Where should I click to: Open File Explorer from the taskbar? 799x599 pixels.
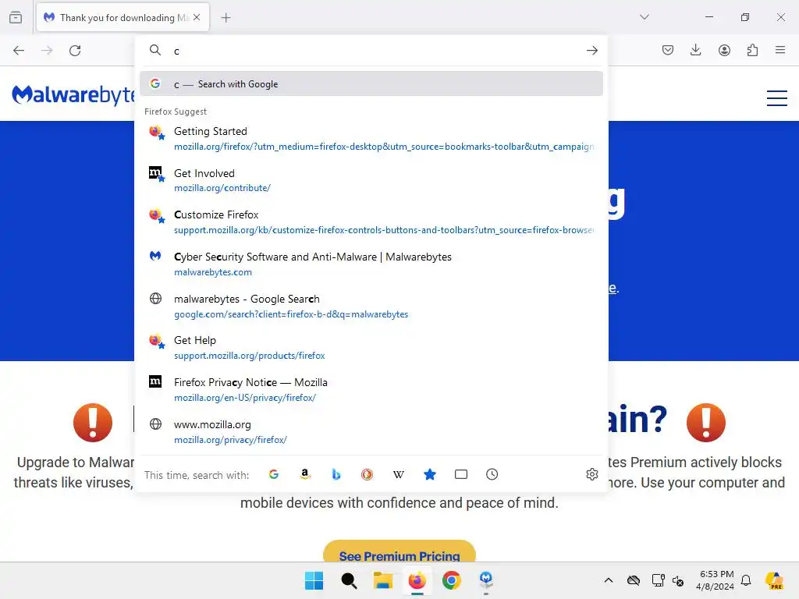(382, 580)
